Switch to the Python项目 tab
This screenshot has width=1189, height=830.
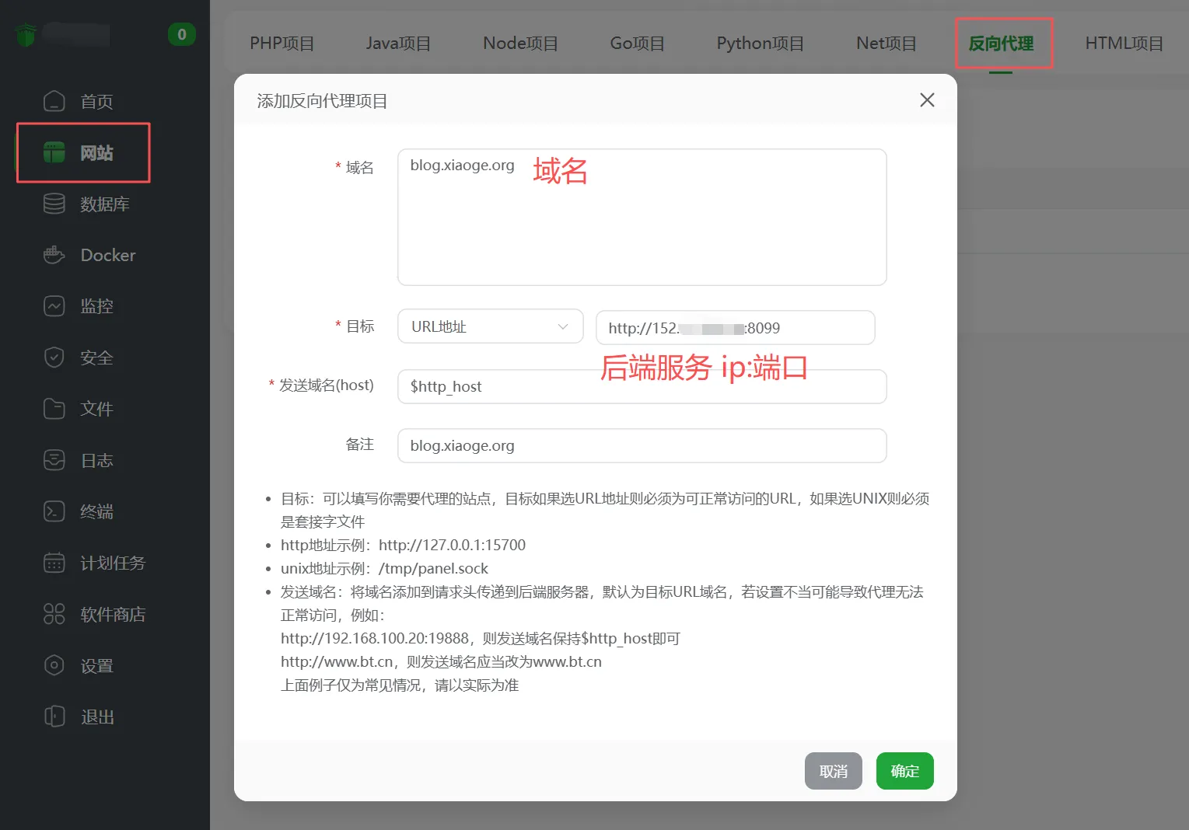coord(760,44)
